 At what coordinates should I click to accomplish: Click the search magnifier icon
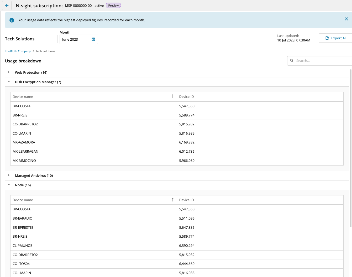[292, 61]
